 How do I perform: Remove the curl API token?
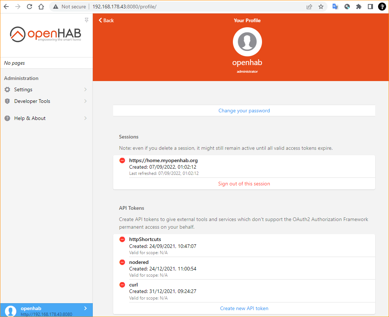point(122,285)
